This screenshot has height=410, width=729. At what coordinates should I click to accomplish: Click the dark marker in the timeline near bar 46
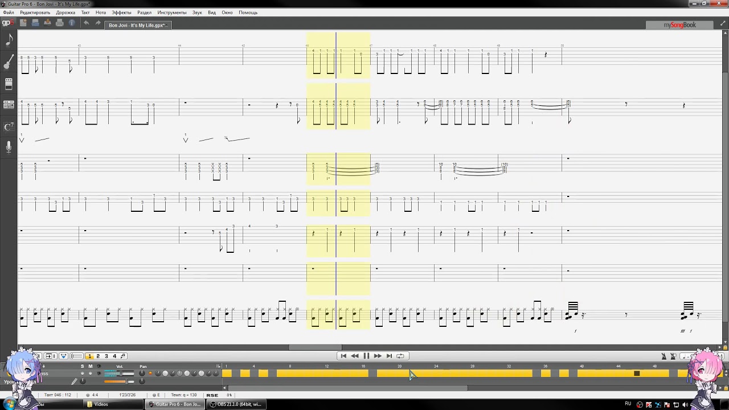(x=637, y=374)
